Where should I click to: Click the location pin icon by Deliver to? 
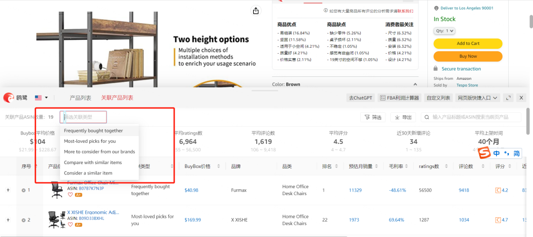[x=436, y=8]
